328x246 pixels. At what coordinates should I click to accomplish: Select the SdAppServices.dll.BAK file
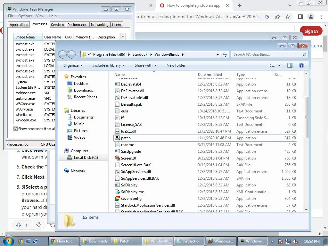pos(140,178)
